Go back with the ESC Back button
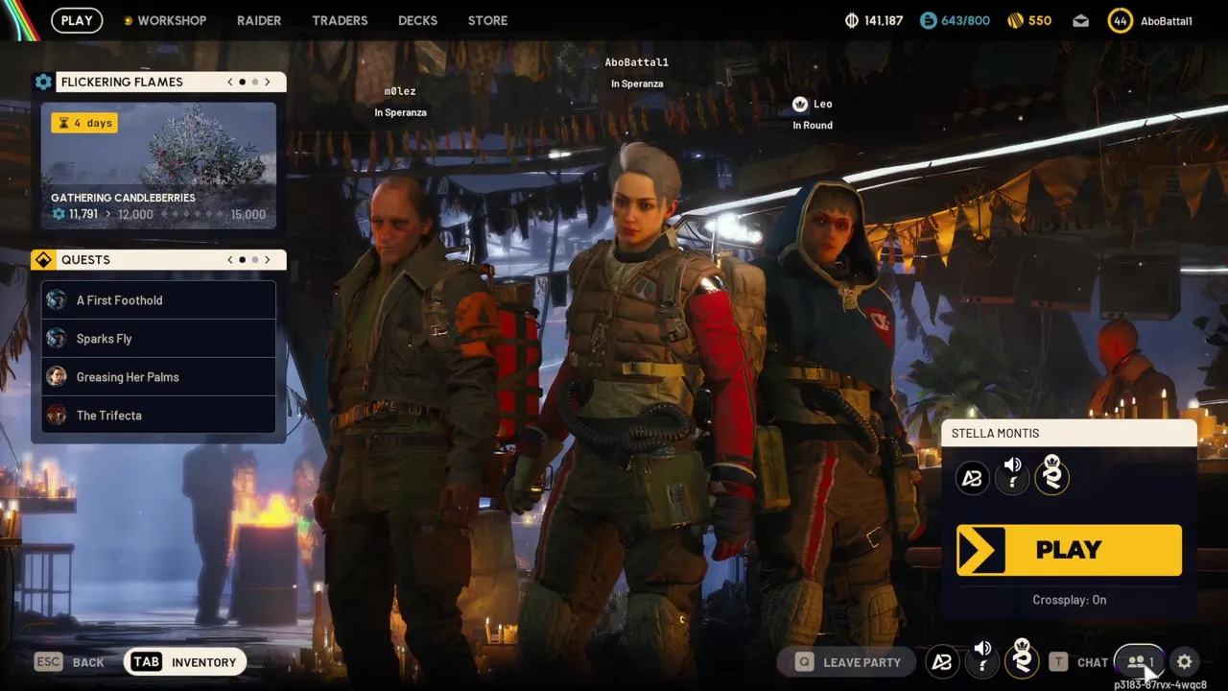This screenshot has width=1228, height=691. click(x=69, y=662)
